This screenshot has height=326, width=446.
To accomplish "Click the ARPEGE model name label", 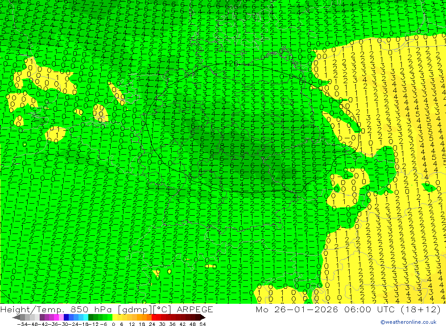I will coord(195,310).
